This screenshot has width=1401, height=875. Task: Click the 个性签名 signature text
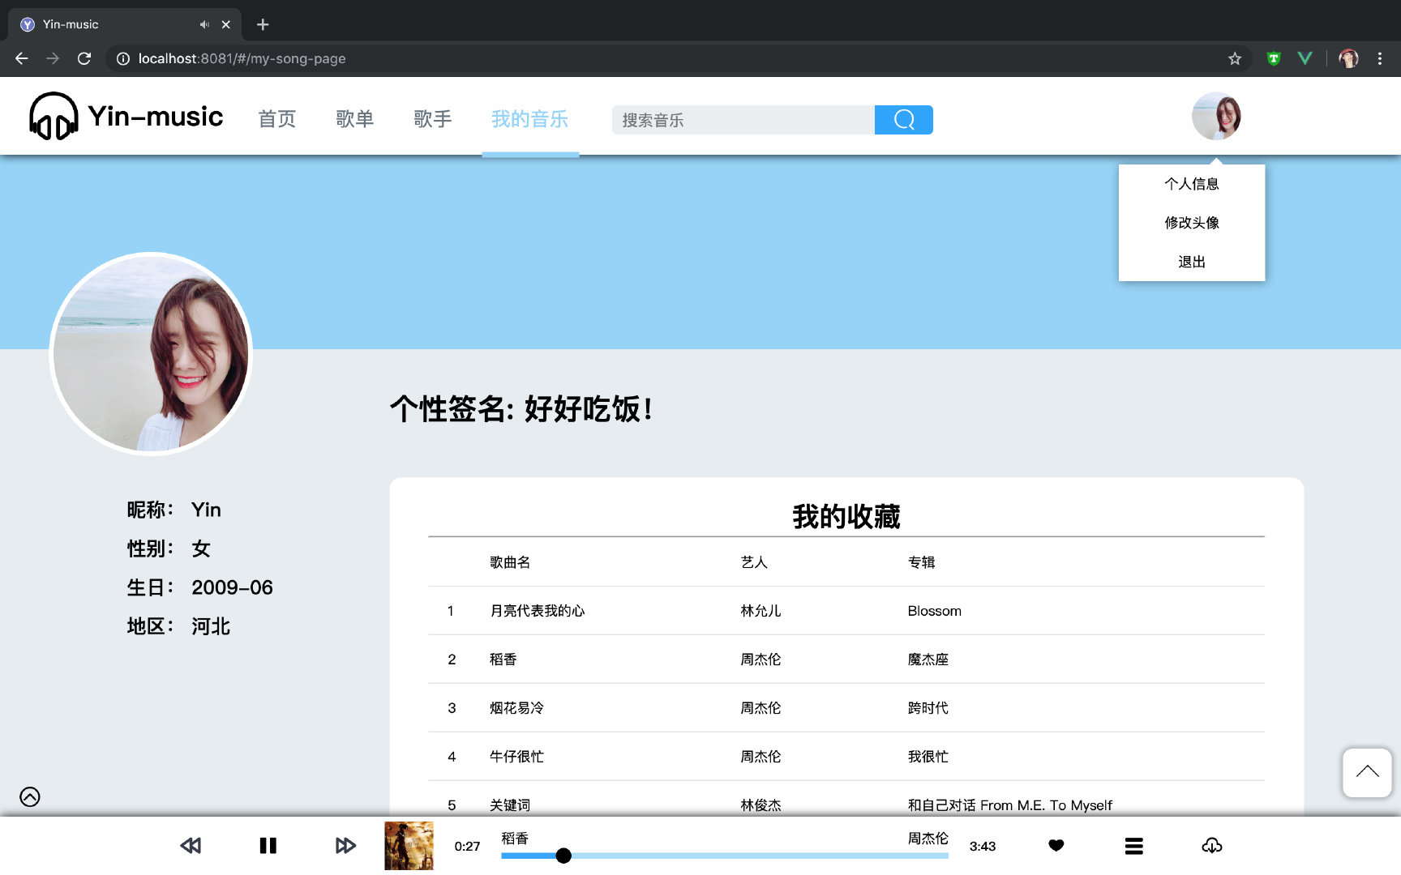tap(521, 409)
